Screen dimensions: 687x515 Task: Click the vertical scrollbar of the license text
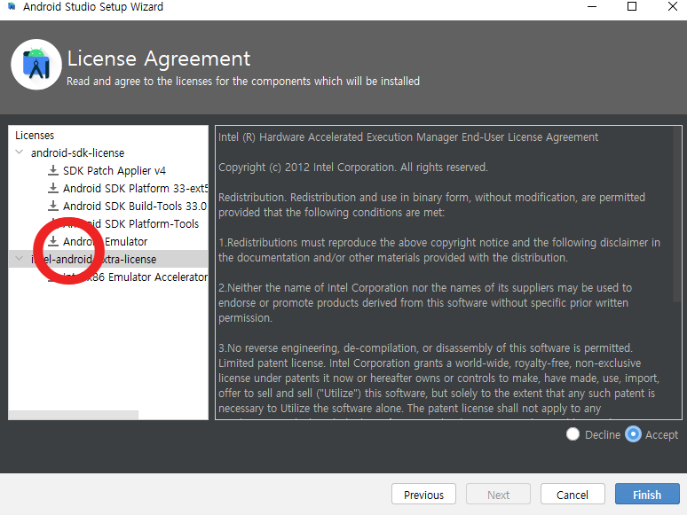[677, 215]
